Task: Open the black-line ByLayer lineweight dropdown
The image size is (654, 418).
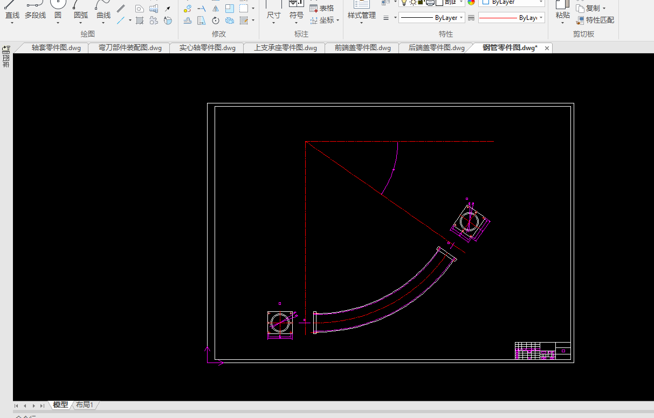Action: pos(432,18)
